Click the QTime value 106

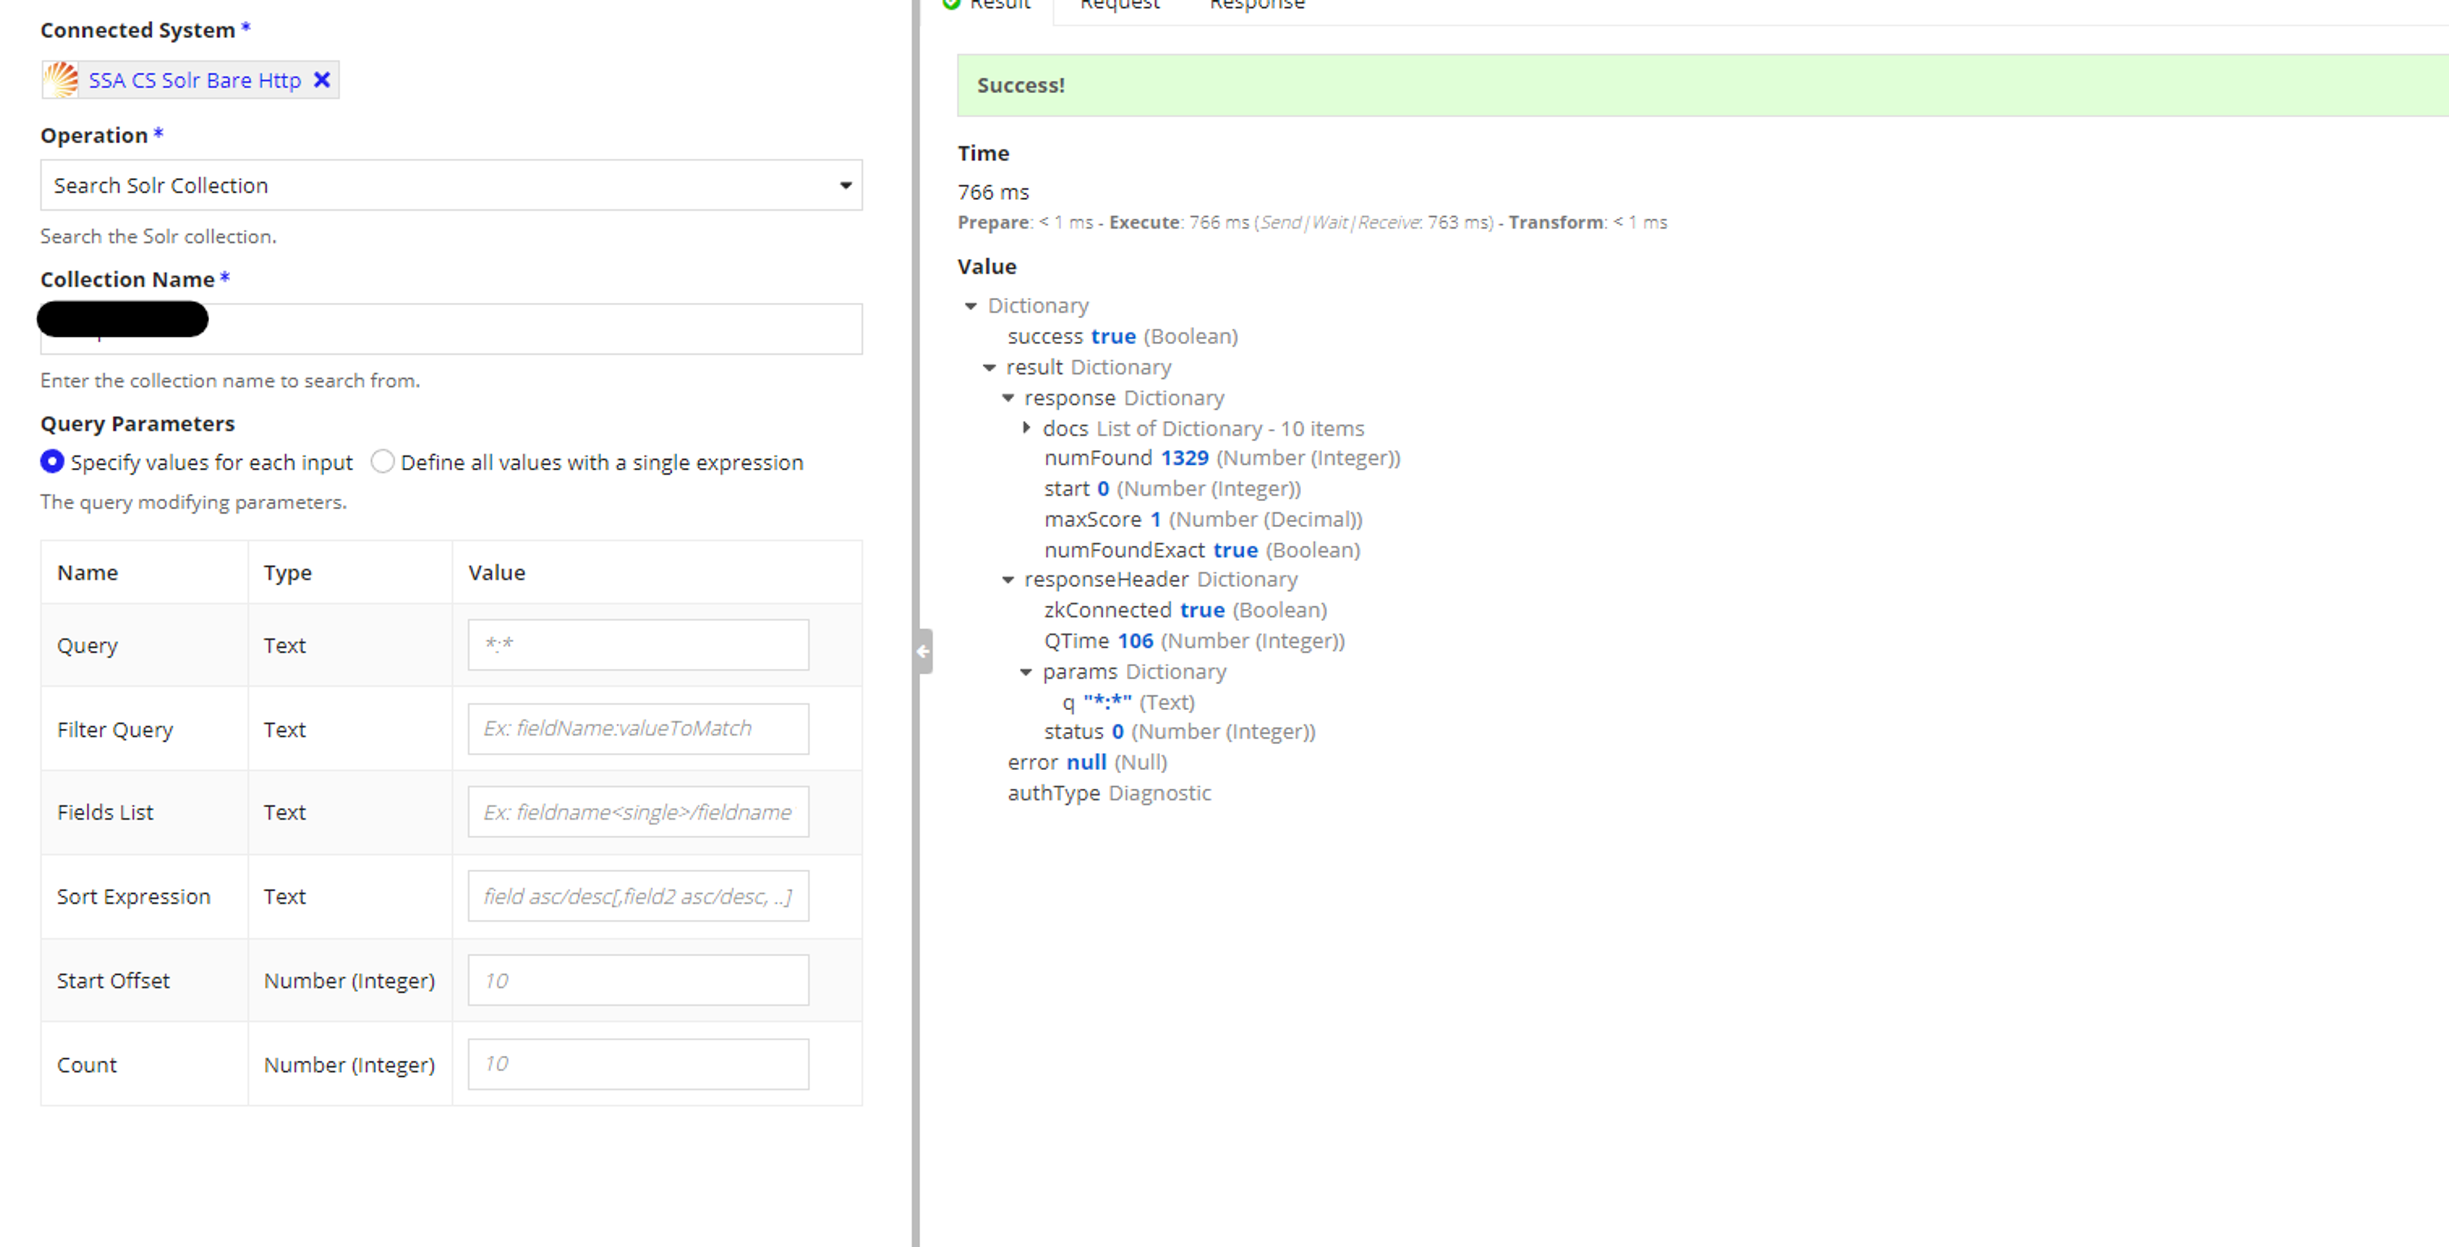[1135, 641]
